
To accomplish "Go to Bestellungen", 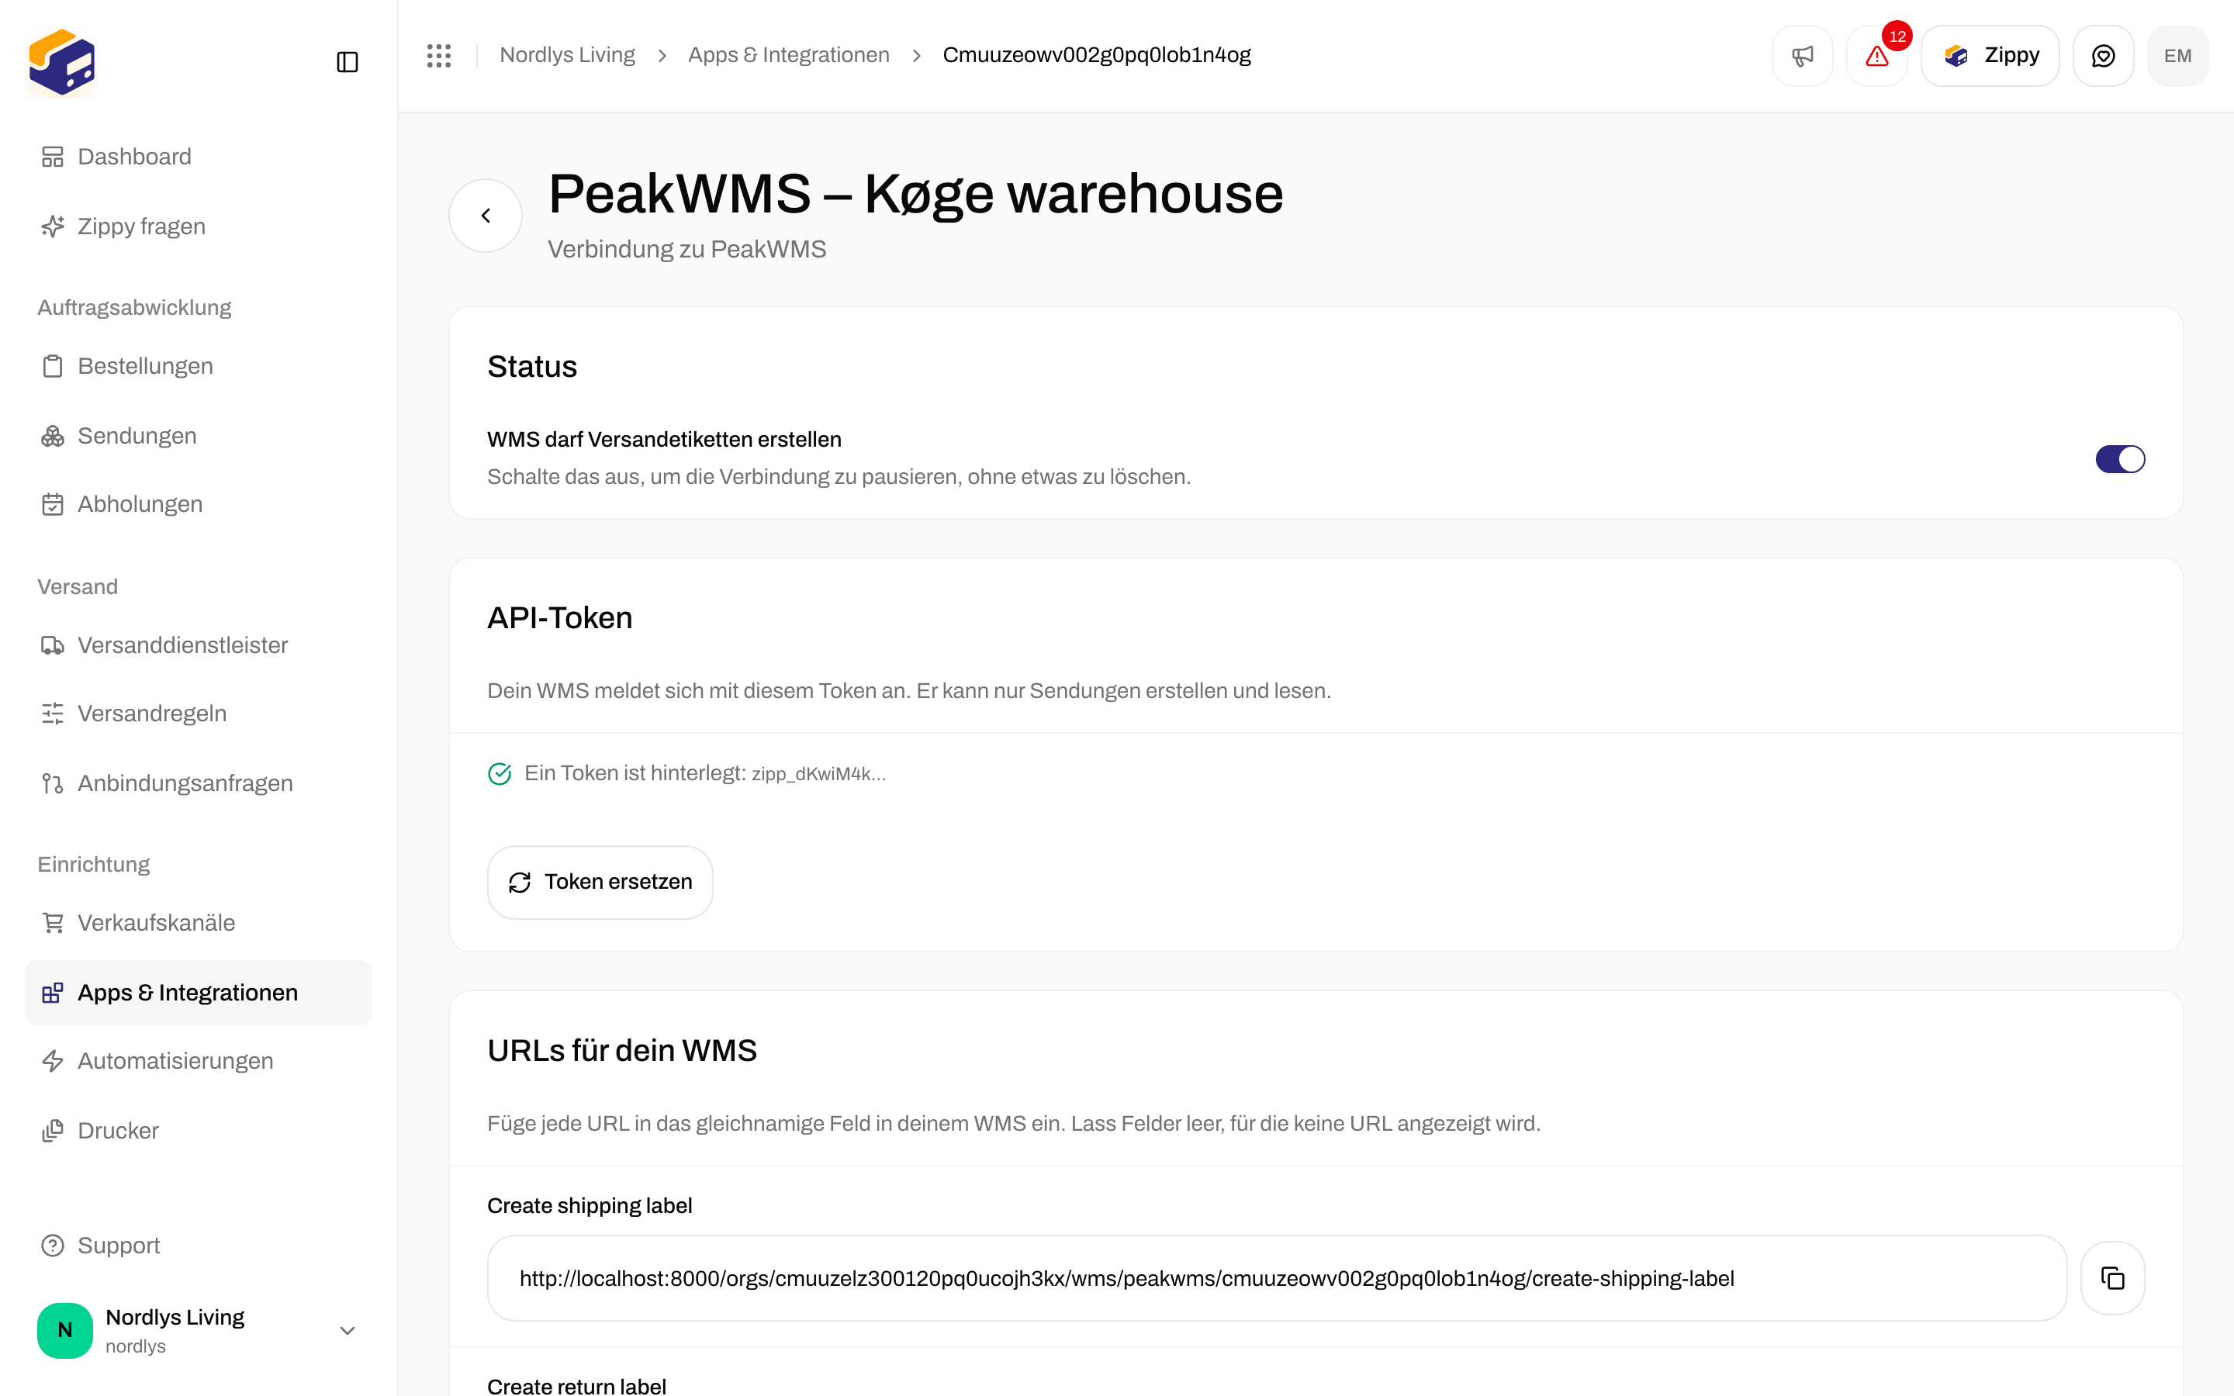I will 199,365.
